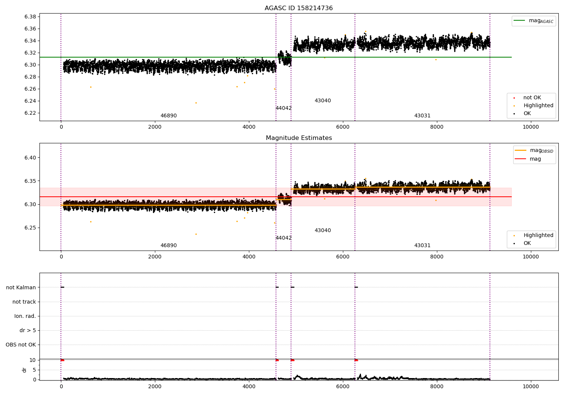
Task: Click the orange line sample beside mag OBSID
Action: point(520,150)
